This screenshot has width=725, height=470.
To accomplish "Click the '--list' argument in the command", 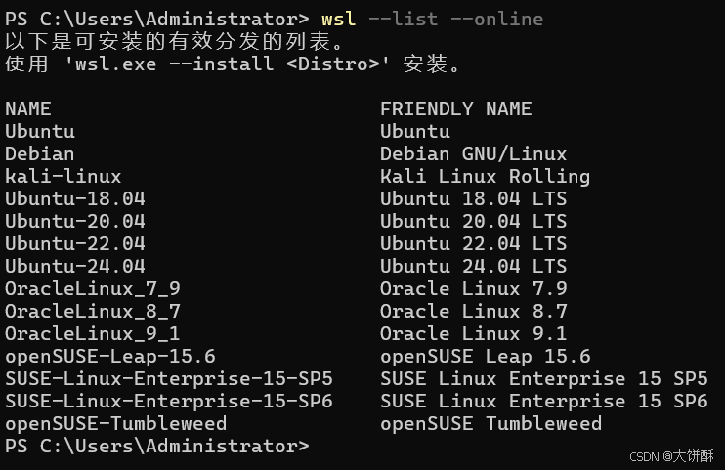I will tap(404, 19).
